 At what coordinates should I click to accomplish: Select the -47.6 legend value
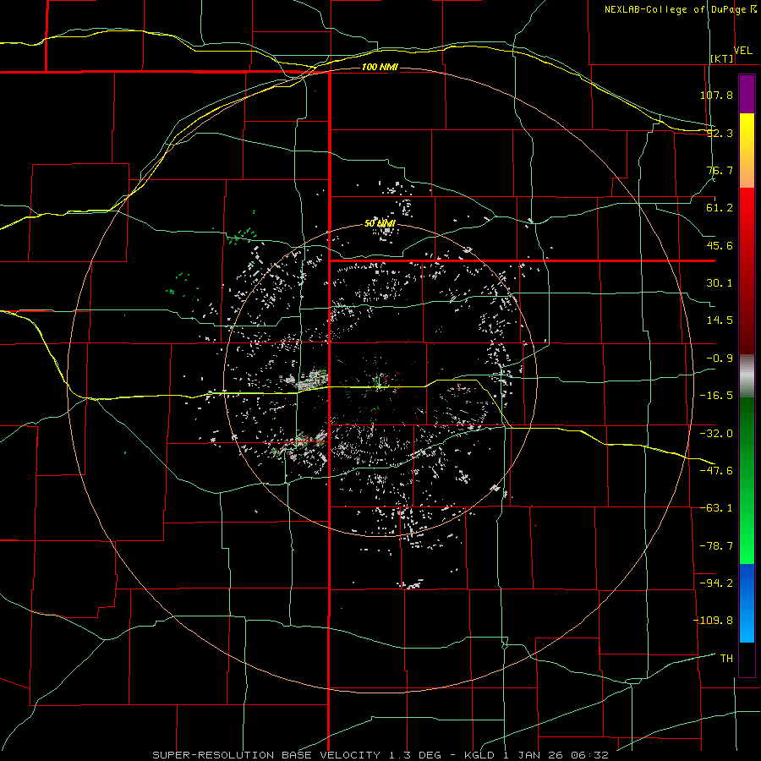(716, 471)
